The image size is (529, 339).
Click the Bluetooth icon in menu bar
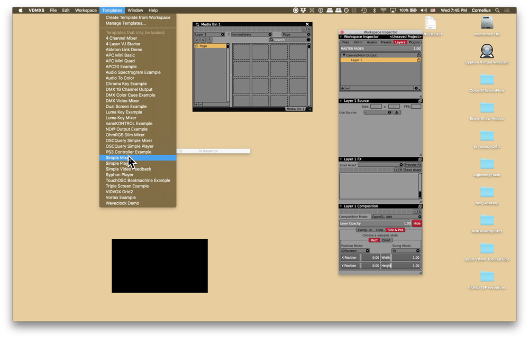coord(374,10)
